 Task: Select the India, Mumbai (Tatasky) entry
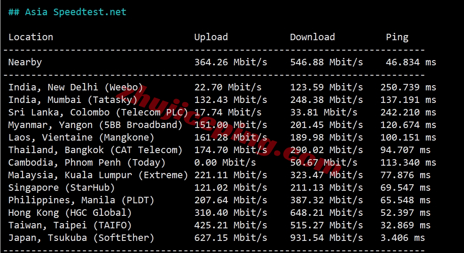tap(73, 100)
